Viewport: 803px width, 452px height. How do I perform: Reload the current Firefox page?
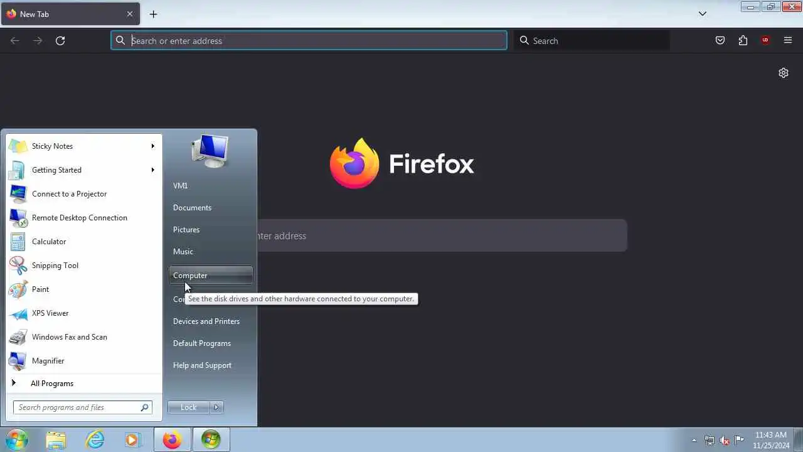[60, 41]
